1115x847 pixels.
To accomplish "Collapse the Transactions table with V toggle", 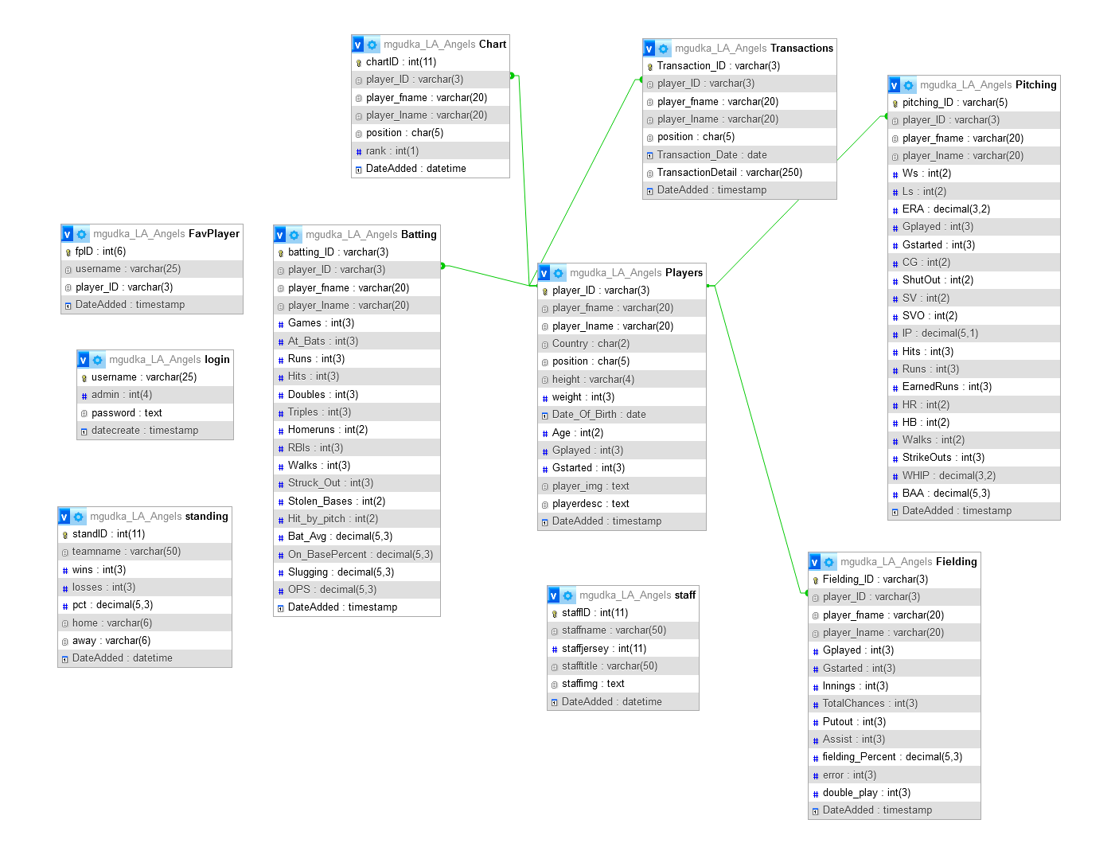I will (649, 49).
